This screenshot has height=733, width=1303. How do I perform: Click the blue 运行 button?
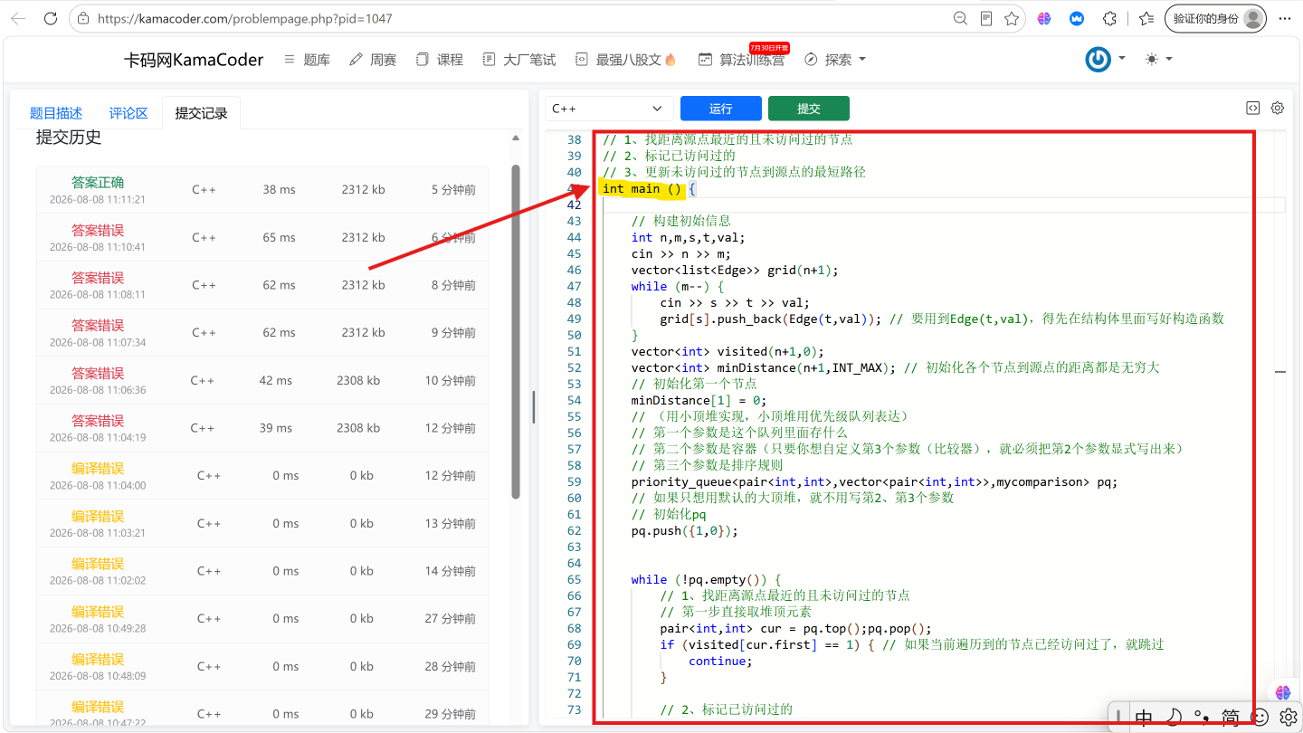pyautogui.click(x=721, y=109)
